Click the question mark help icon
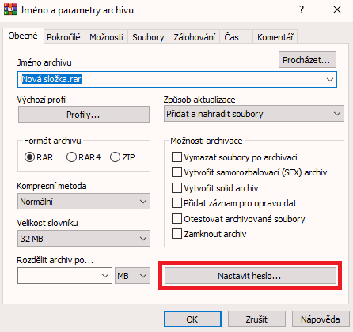Image resolution: width=353 pixels, height=332 pixels. point(302,9)
